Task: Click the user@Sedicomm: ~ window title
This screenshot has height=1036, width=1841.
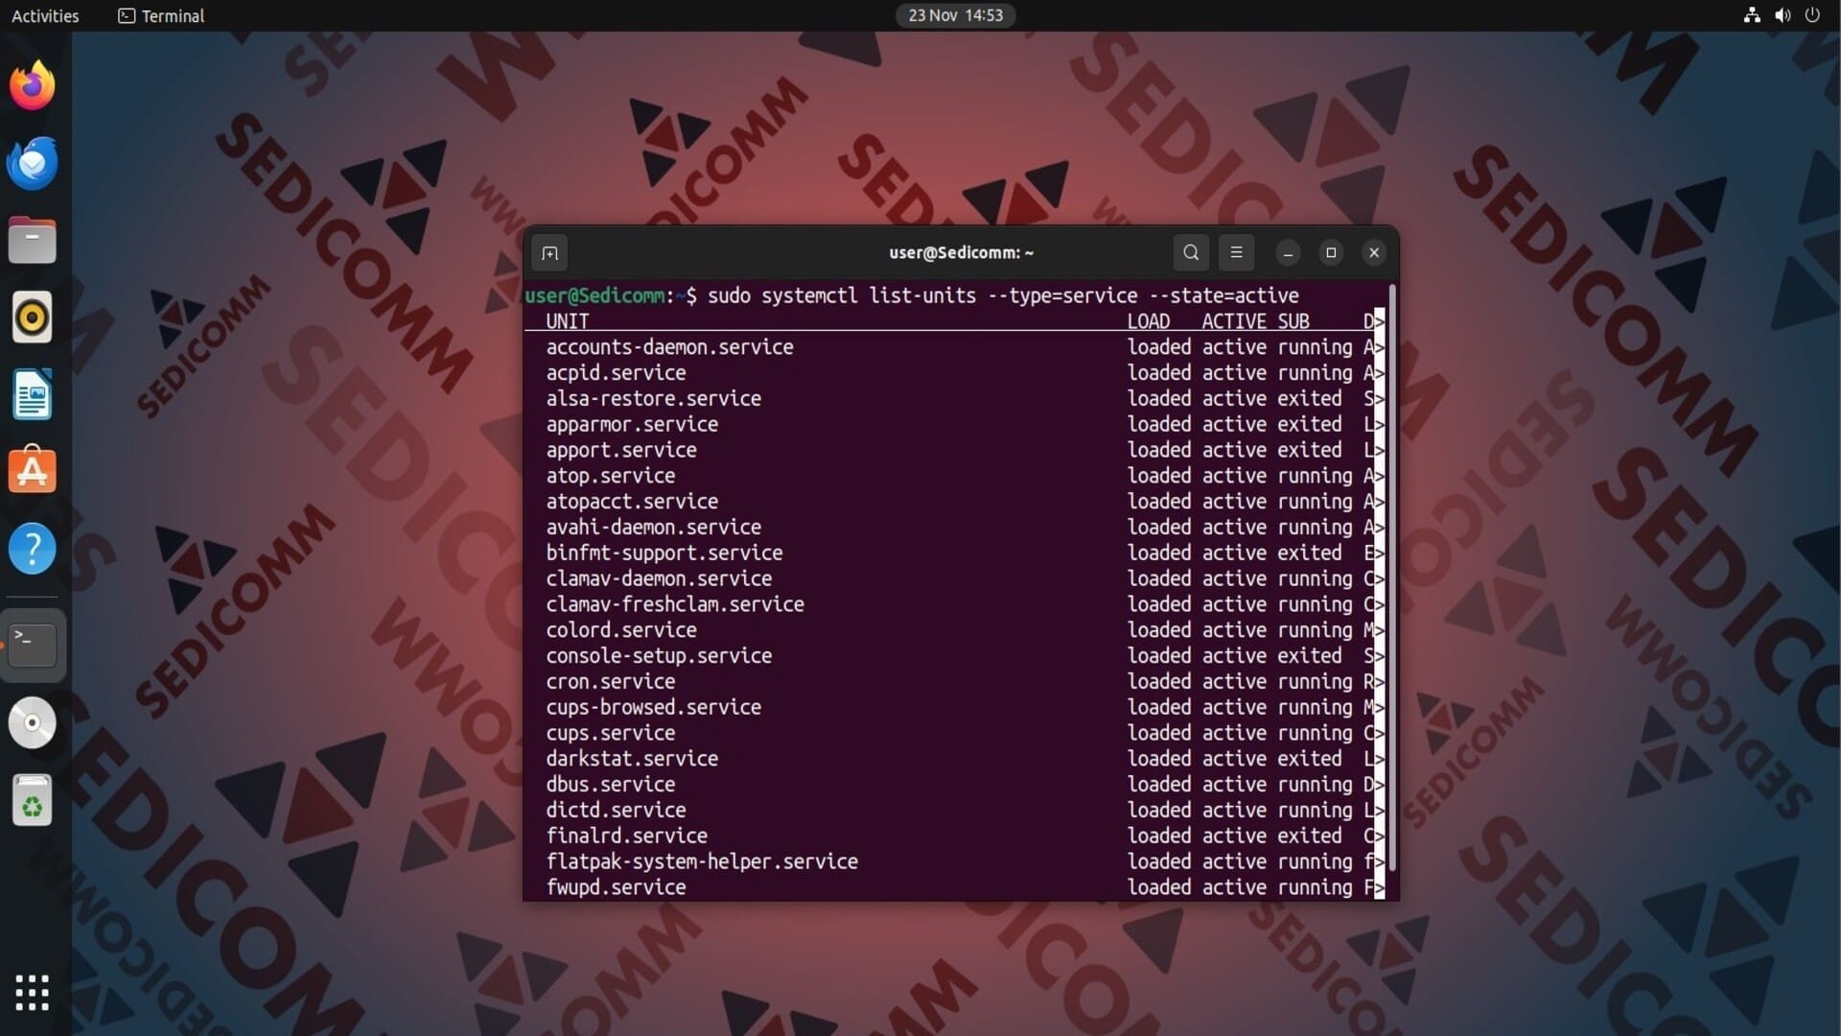Action: point(961,253)
